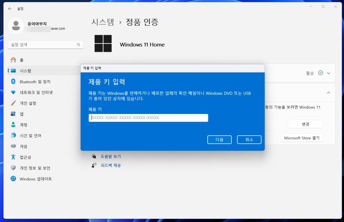Maximize the Settings window
344x222 pixels.
tap(323, 6)
